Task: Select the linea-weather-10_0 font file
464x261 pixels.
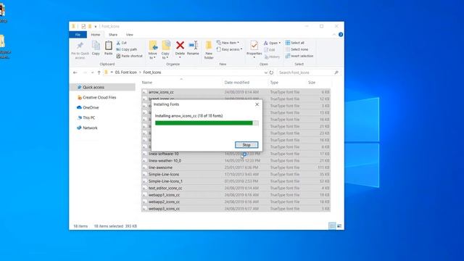Action: tap(236, 161)
